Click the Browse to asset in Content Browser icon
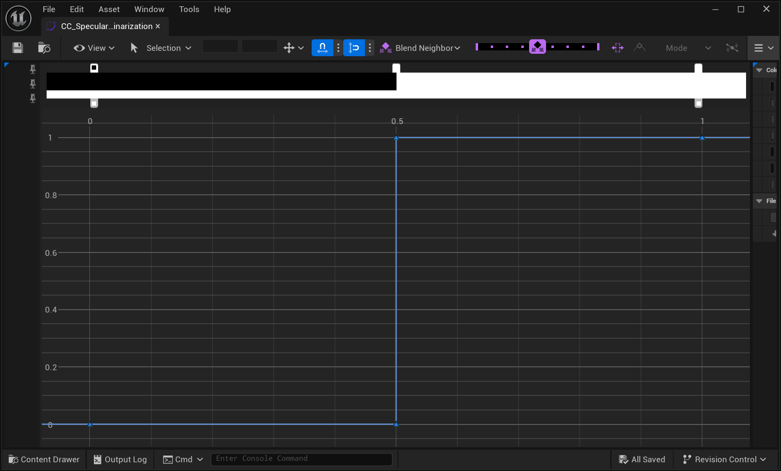Image resolution: width=781 pixels, height=471 pixels. click(44, 47)
